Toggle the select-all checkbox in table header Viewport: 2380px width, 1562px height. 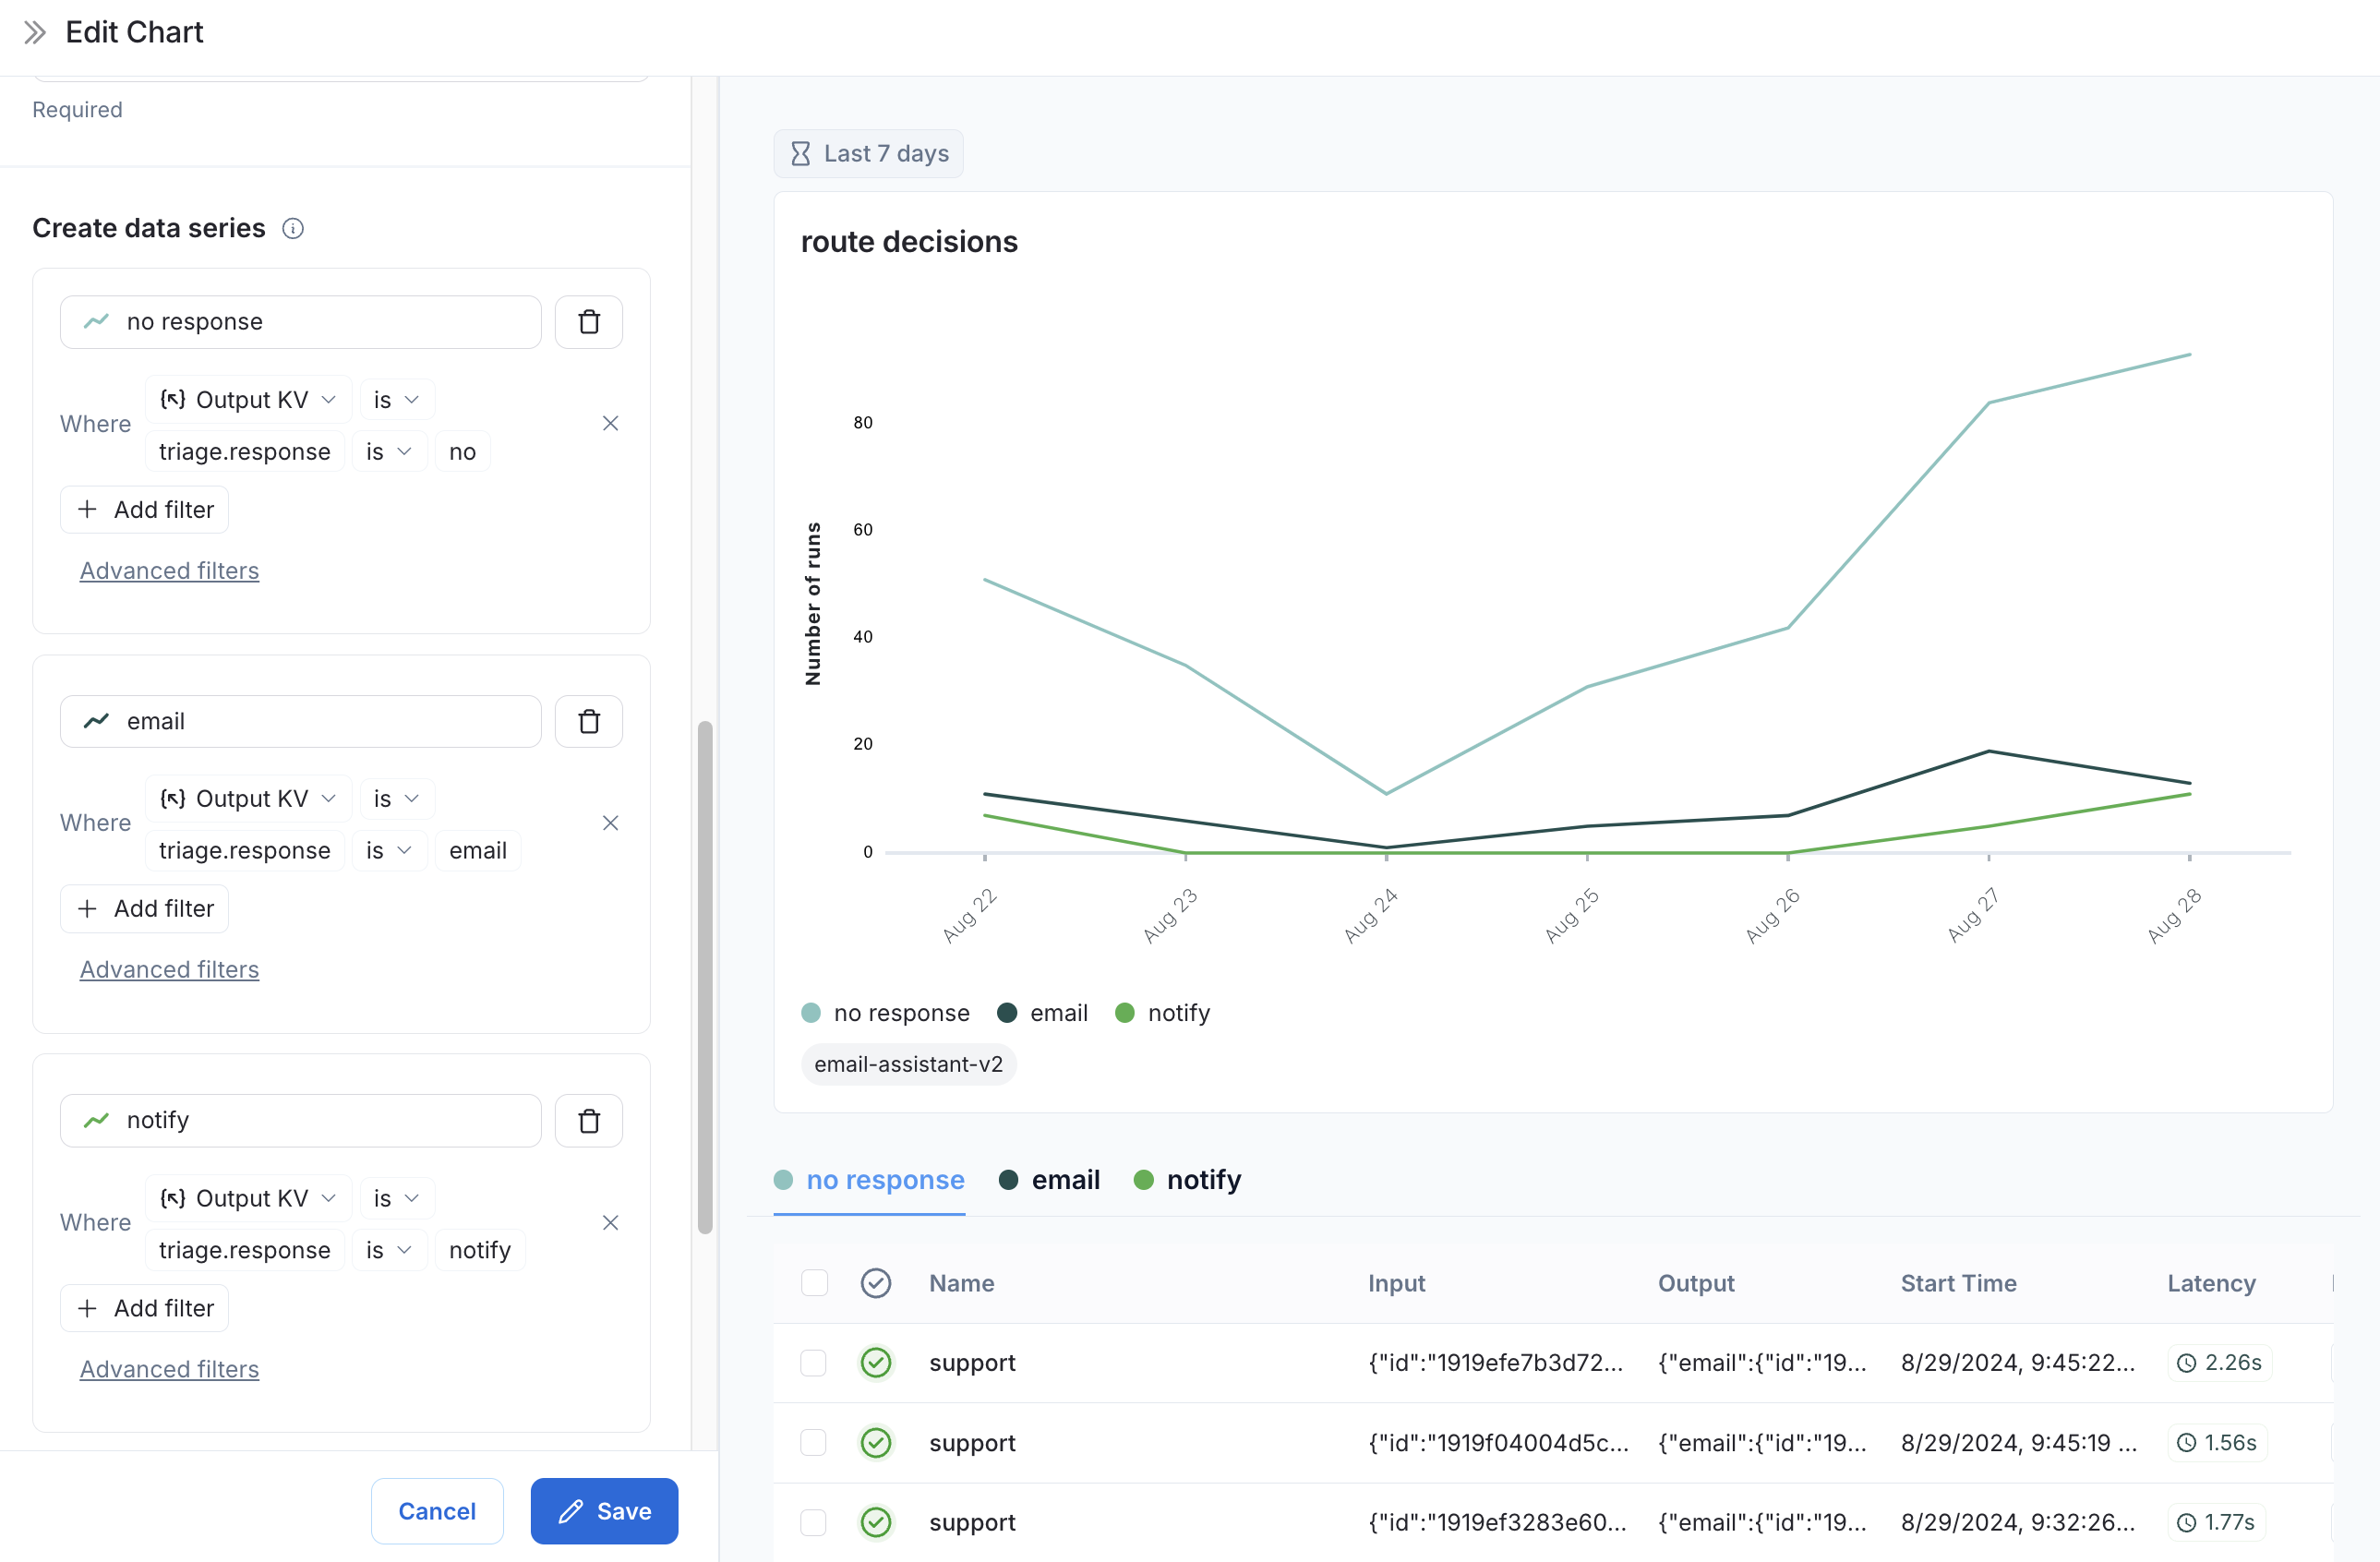tap(814, 1283)
